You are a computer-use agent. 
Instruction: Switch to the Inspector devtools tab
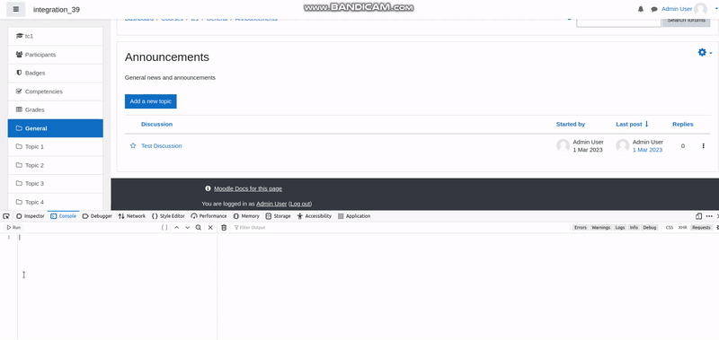pos(31,216)
